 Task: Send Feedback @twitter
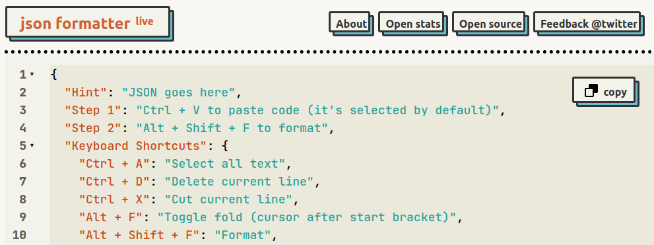[589, 24]
